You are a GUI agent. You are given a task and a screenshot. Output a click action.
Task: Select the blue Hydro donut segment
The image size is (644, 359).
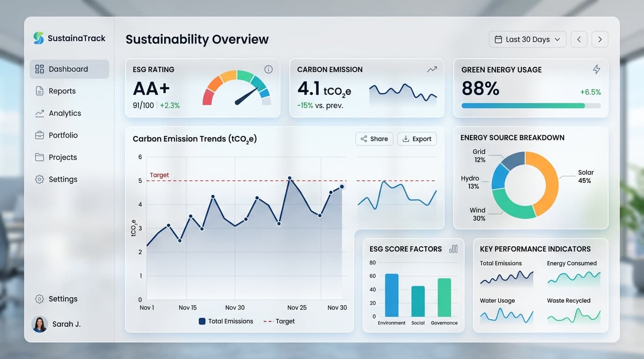[500, 177]
